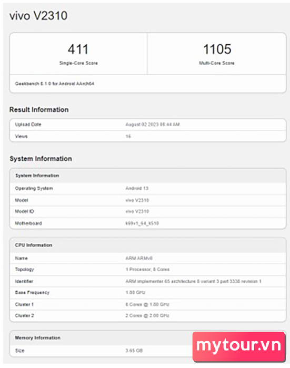Click the Multi-Core Score label
290x368 pixels.
tap(217, 63)
